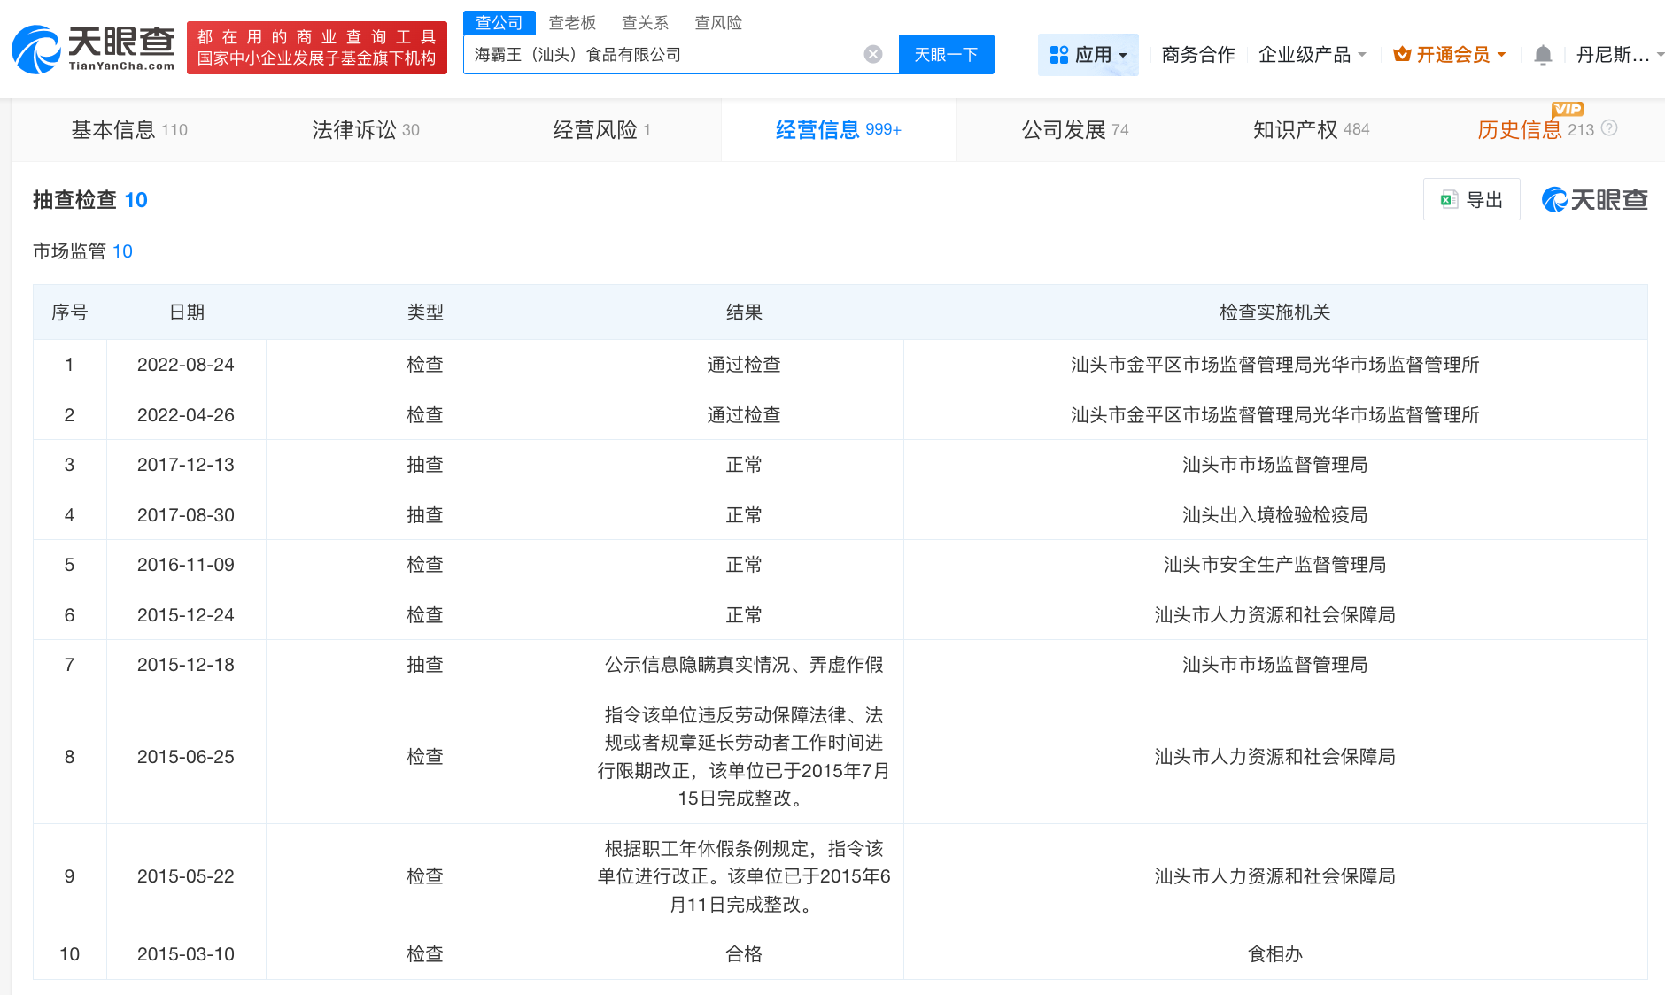The width and height of the screenshot is (1665, 995).
Task: Expand the 企业级产品 dropdown
Action: pyautogui.click(x=1312, y=55)
